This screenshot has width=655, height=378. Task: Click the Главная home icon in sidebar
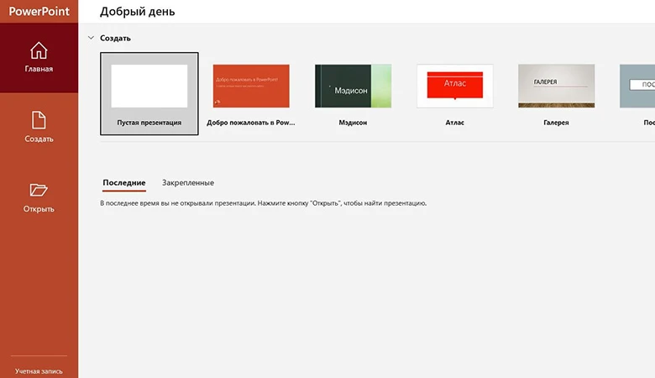pos(39,50)
